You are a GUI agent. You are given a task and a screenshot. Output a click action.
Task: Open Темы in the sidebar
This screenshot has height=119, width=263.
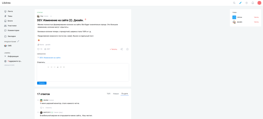pyautogui.click(x=10, y=16)
